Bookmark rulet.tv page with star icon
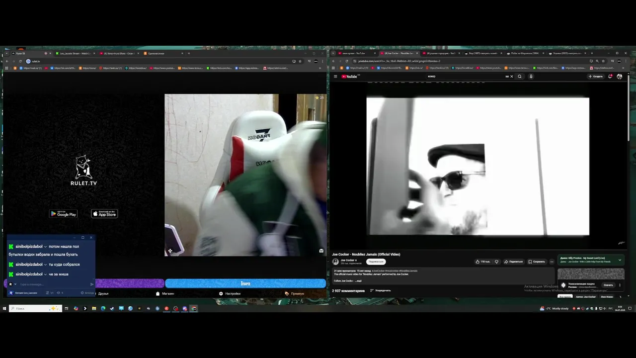Image resolution: width=636 pixels, height=358 pixels. point(300,61)
